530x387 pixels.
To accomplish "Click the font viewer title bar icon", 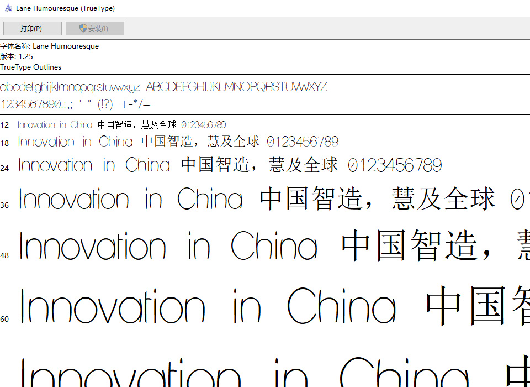I will coord(8,8).
